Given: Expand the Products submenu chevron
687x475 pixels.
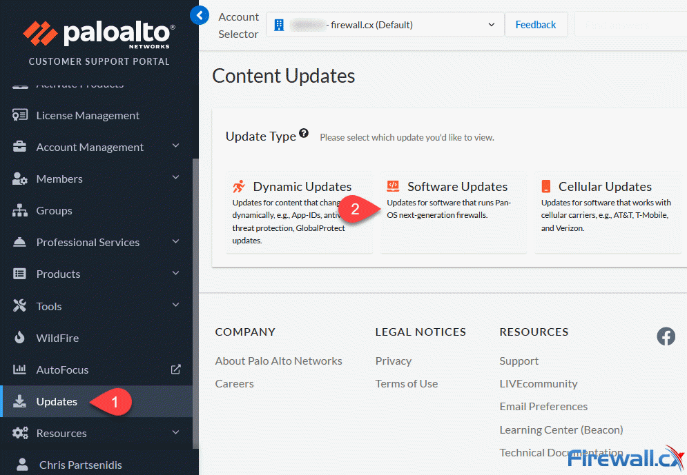Looking at the screenshot, I should point(175,273).
